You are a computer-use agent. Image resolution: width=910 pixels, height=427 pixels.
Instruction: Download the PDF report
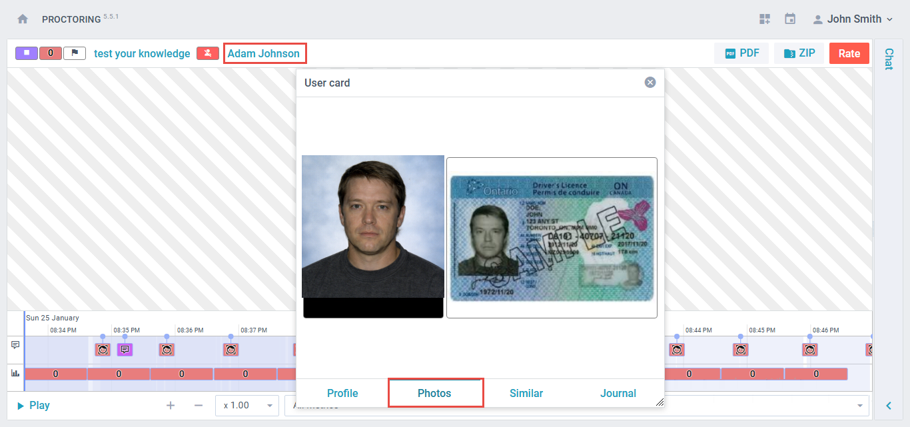741,53
